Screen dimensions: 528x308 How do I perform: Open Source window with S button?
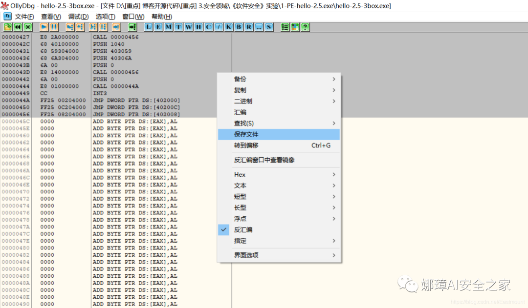[269, 27]
